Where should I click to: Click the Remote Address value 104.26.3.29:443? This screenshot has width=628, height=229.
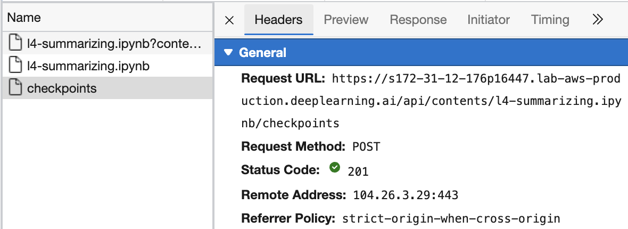406,195
